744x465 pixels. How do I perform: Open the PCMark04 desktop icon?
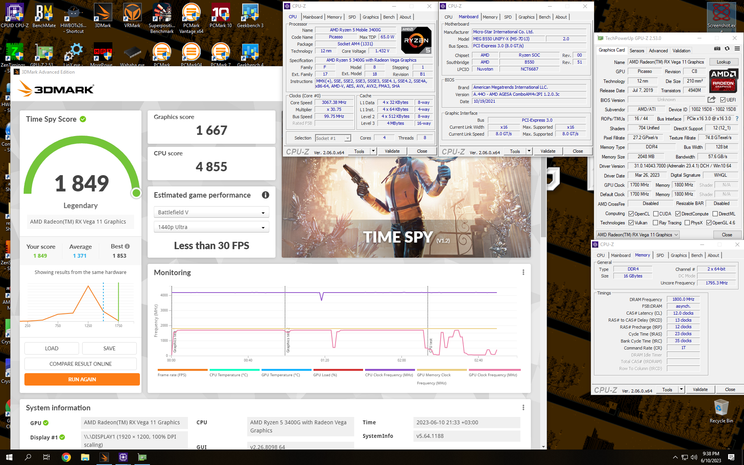pos(191,54)
